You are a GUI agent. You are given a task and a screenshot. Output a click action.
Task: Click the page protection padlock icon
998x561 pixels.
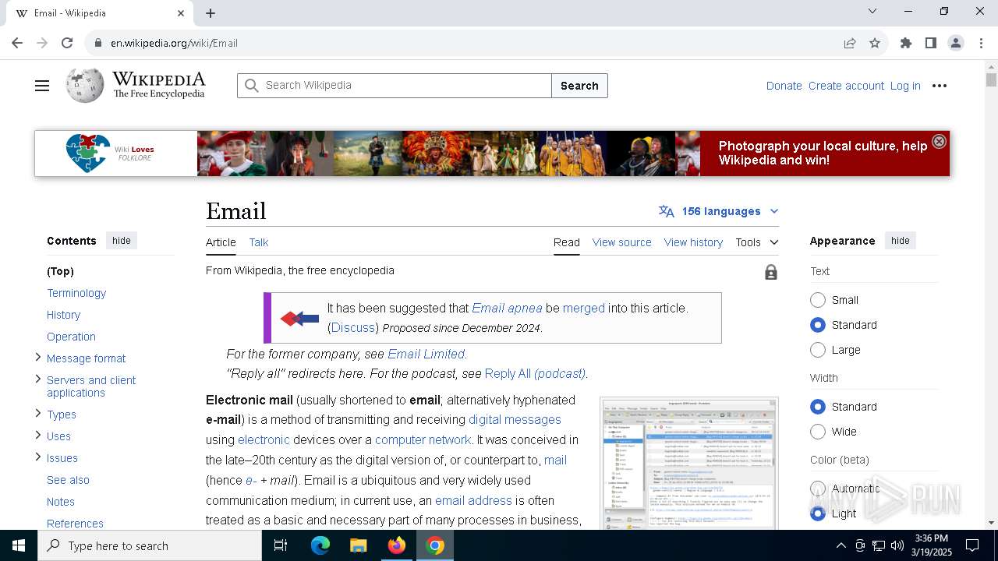(771, 272)
